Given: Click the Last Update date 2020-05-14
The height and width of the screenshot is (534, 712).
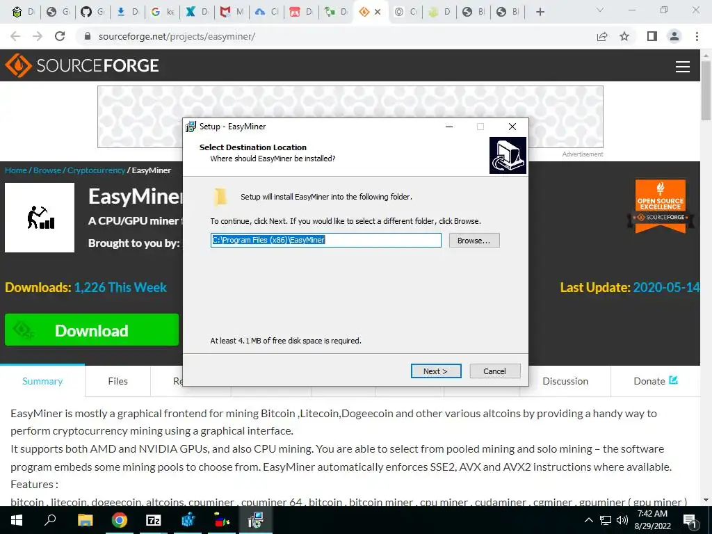Looking at the screenshot, I should point(665,287).
